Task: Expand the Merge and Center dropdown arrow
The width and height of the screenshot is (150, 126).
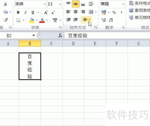Action: pyautogui.click(x=96, y=12)
